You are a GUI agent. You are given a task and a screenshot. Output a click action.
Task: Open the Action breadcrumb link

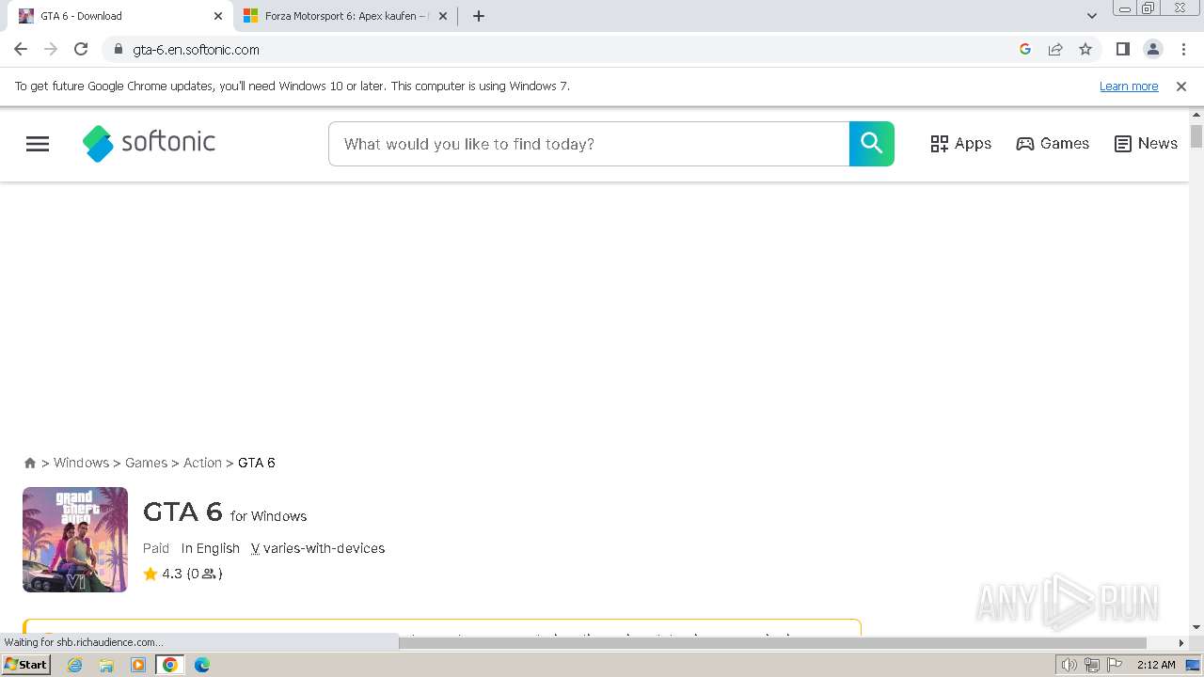(x=202, y=463)
